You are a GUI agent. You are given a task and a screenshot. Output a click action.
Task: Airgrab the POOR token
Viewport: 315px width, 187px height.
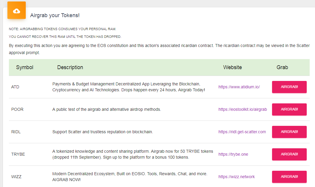pyautogui.click(x=289, y=109)
